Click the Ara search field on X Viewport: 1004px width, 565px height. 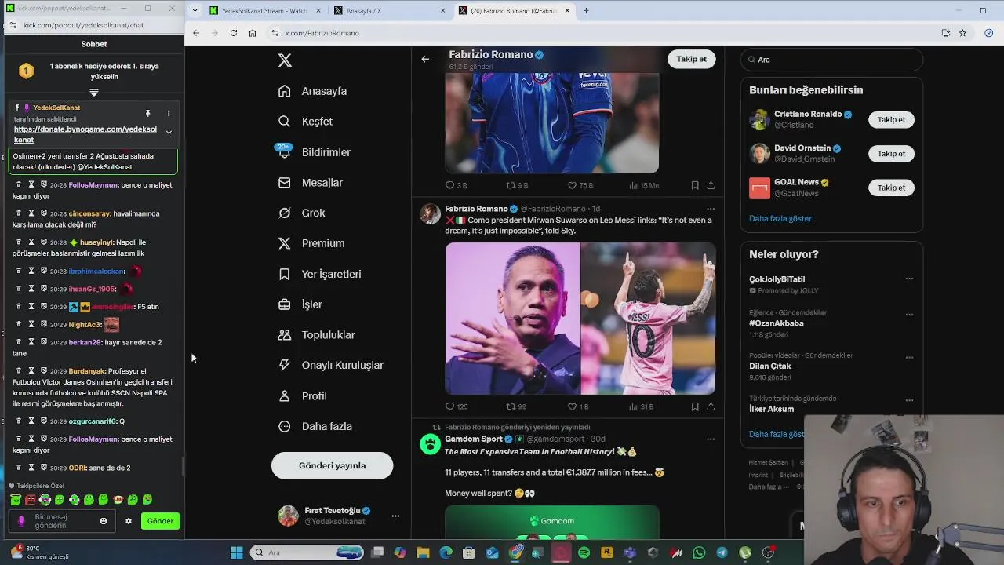click(x=831, y=60)
